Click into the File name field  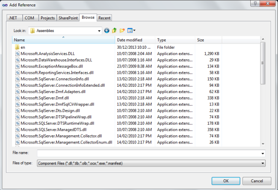click(151, 153)
